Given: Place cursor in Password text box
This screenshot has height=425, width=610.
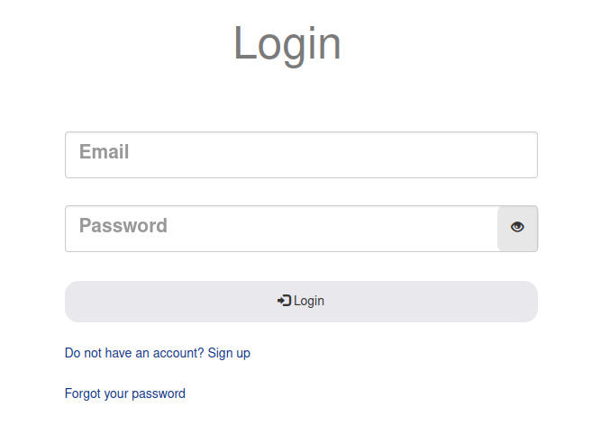Looking at the screenshot, I should [x=281, y=229].
